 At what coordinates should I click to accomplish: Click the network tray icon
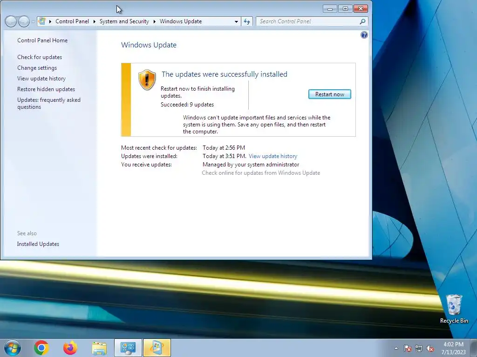(419, 348)
